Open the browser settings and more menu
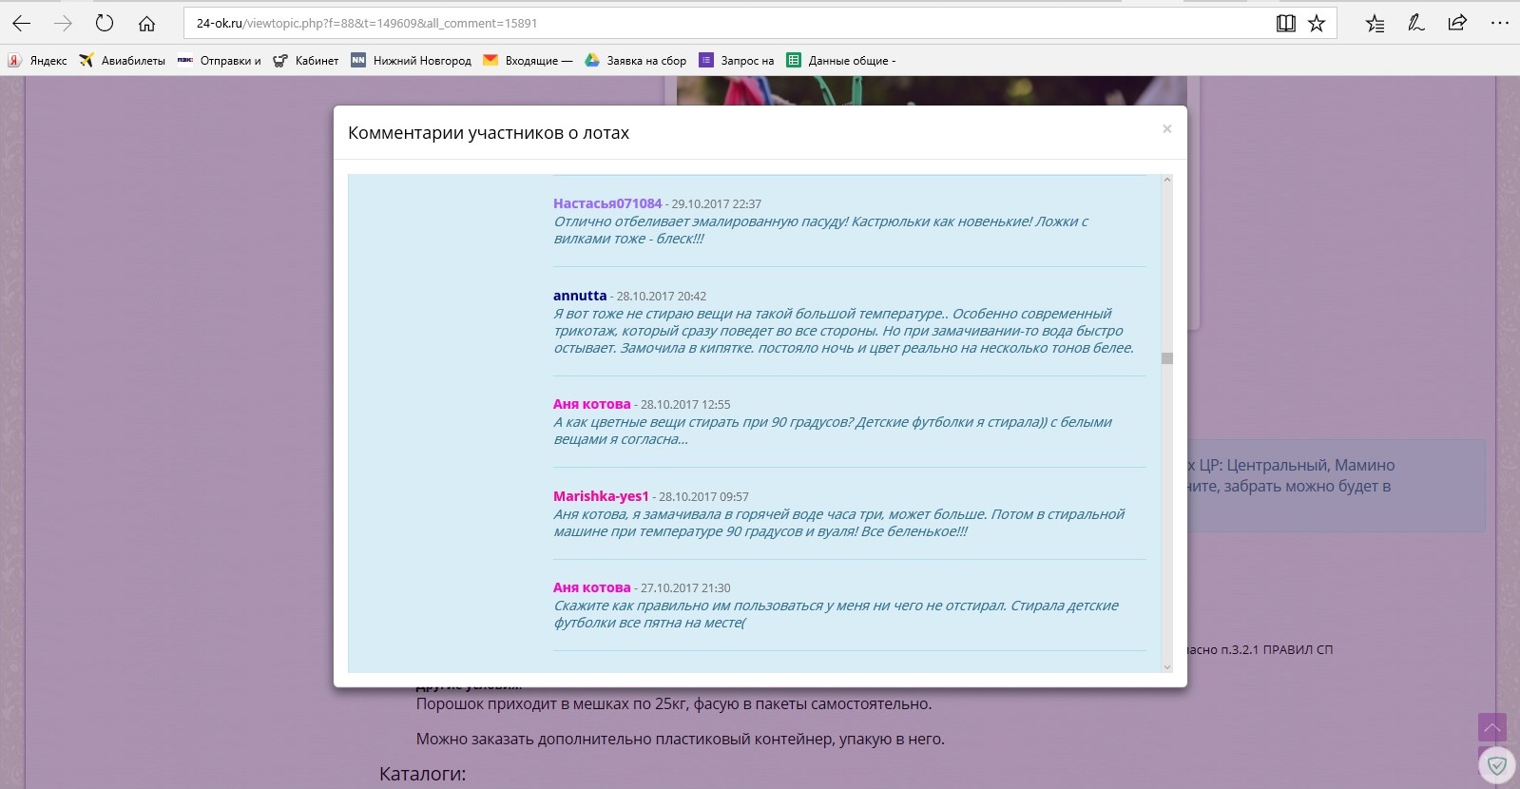1520x789 pixels. [x=1500, y=23]
